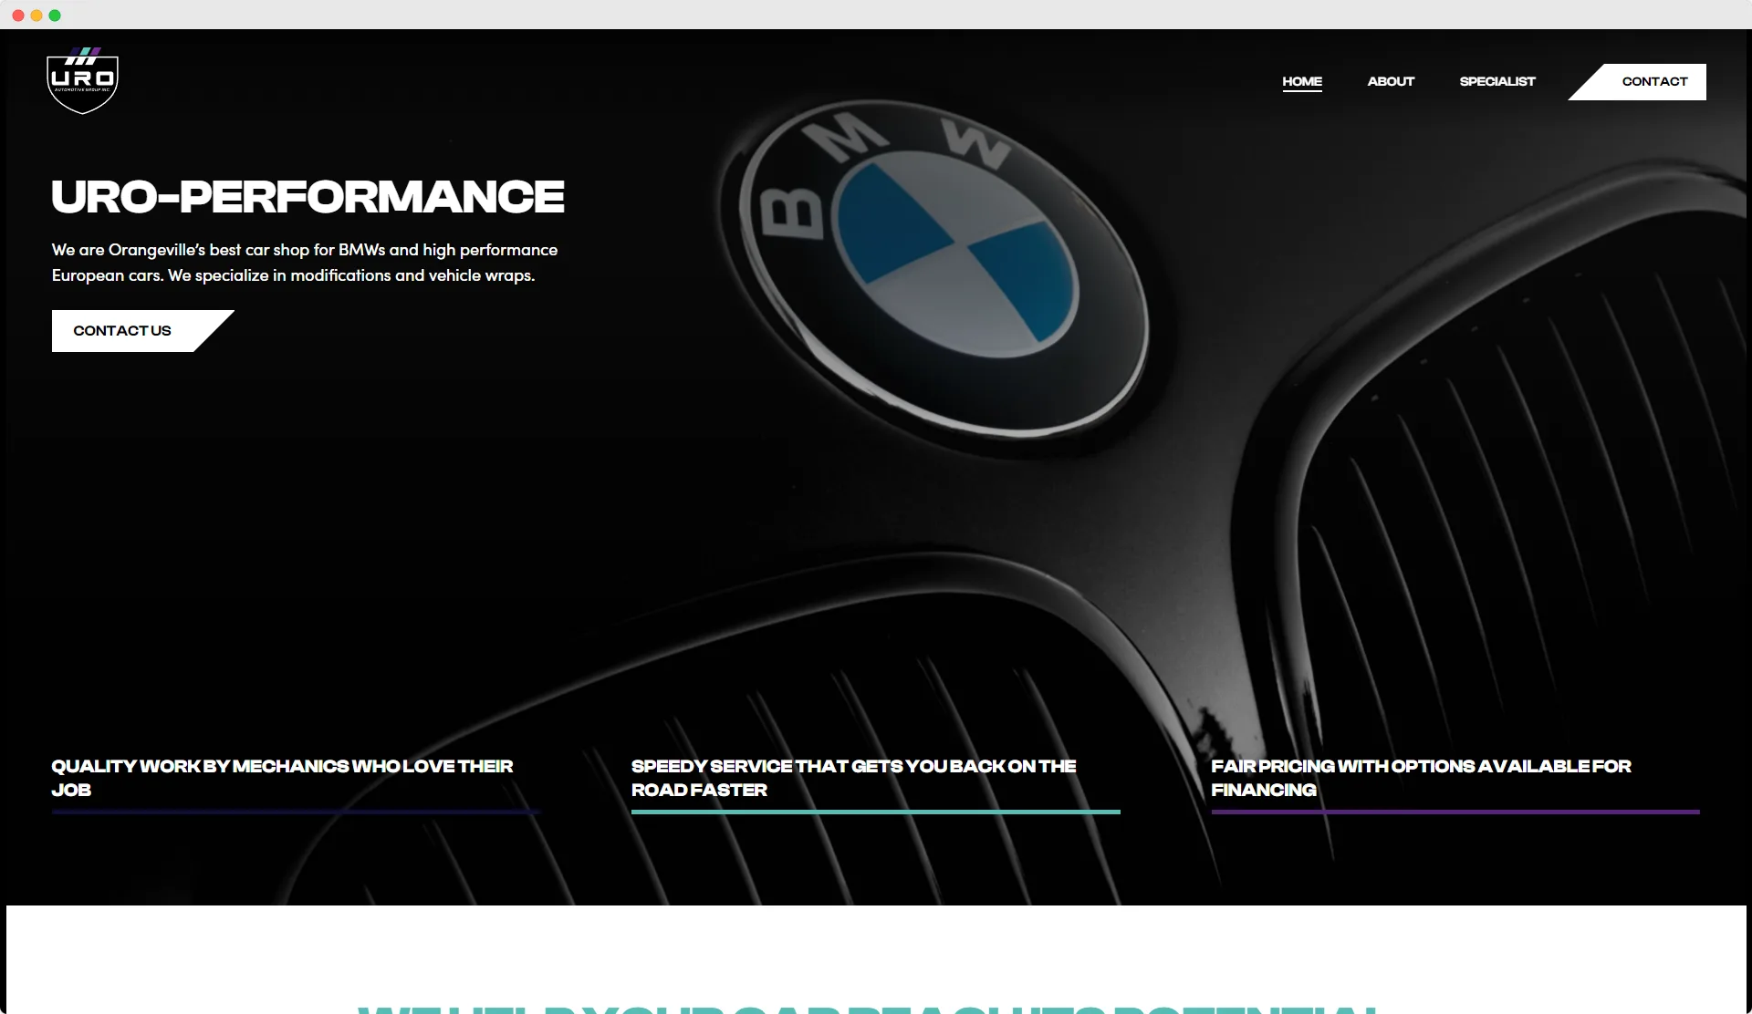Click 'Quality work by mechanics' text
The image size is (1752, 1014).
pyautogui.click(x=282, y=778)
